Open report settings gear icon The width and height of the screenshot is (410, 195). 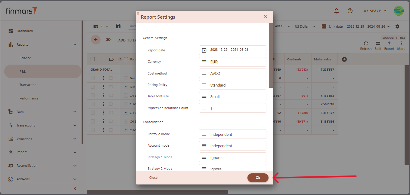[x=397, y=26]
